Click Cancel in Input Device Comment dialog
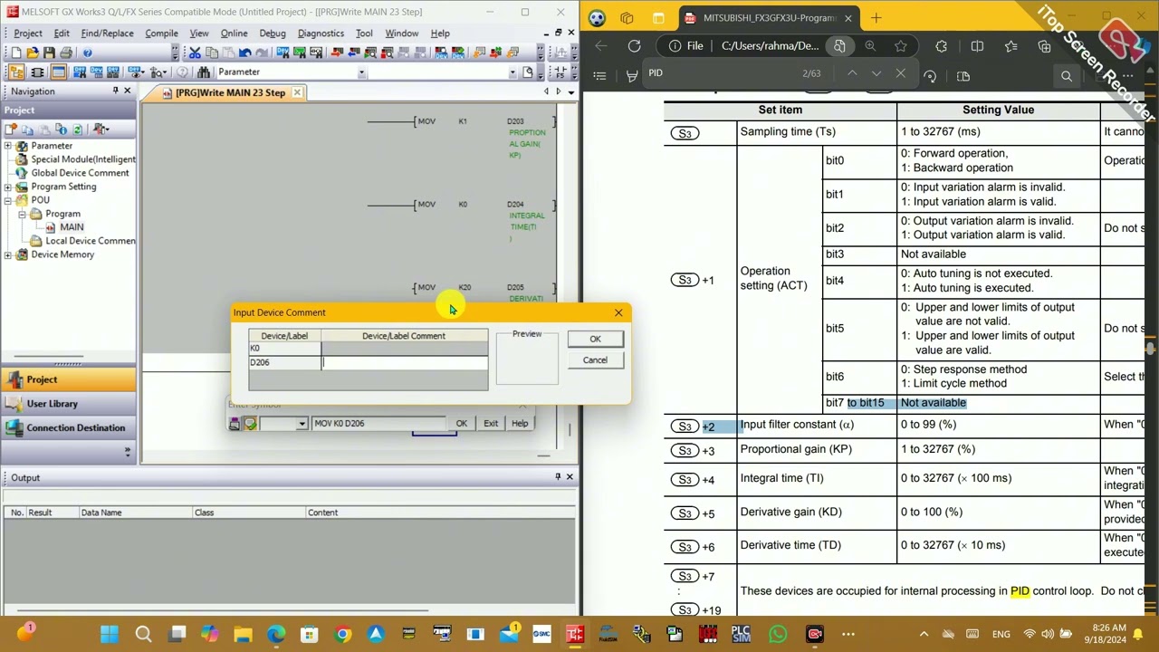 tap(595, 360)
